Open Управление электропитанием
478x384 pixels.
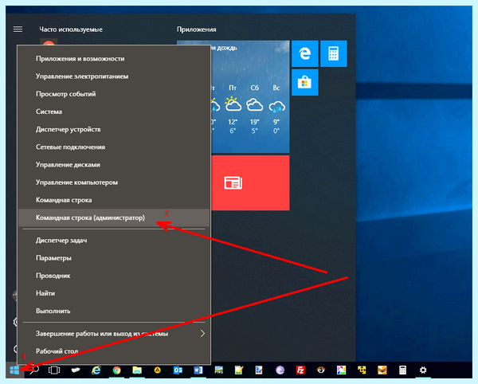point(114,76)
